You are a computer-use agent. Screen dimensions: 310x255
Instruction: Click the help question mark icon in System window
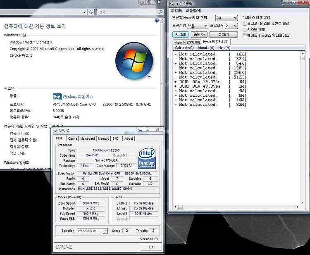[157, 20]
